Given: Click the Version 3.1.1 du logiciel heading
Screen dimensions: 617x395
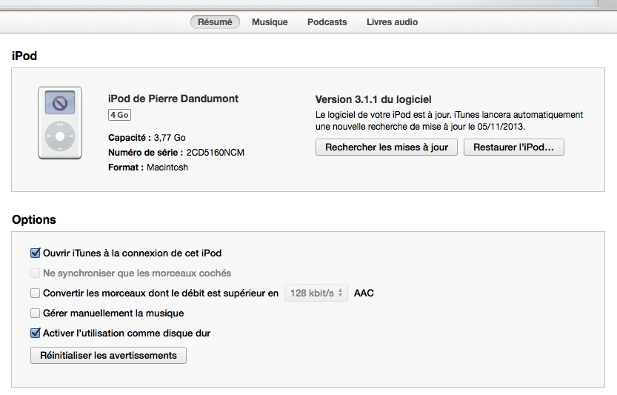Looking at the screenshot, I should [x=373, y=99].
